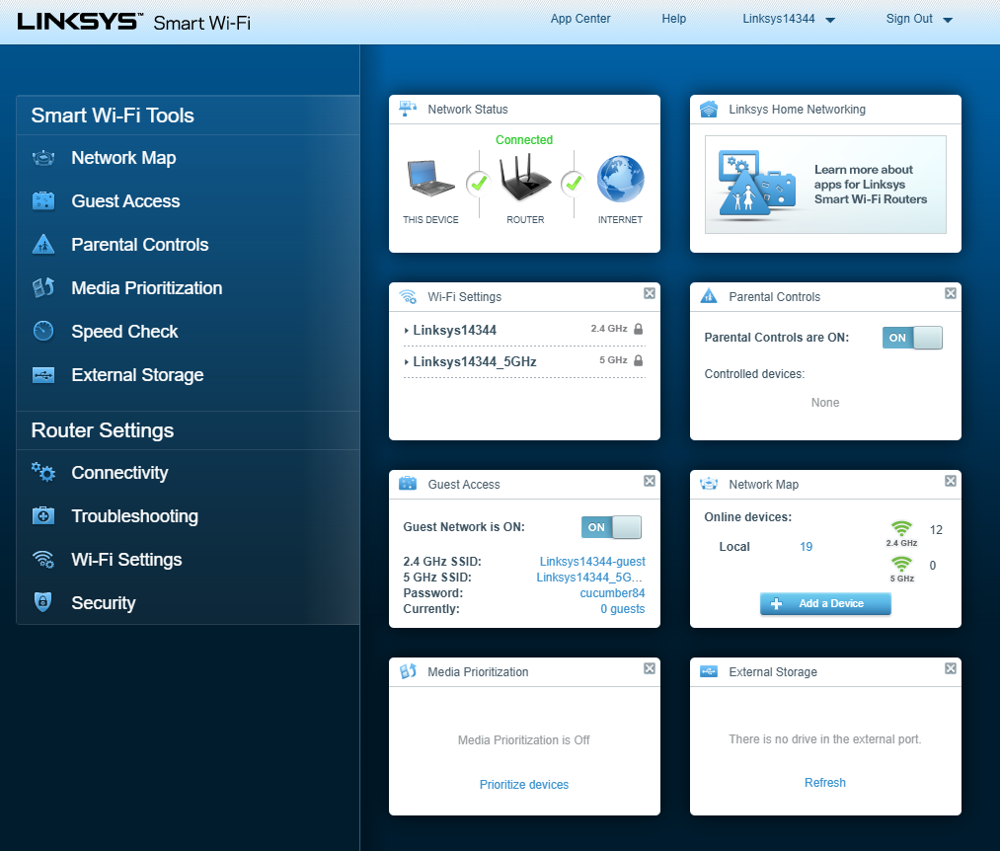
Task: Open Parental Controls sidebar icon
Action: coord(43,244)
